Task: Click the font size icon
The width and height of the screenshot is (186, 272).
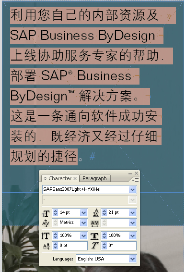Action: tap(46, 213)
